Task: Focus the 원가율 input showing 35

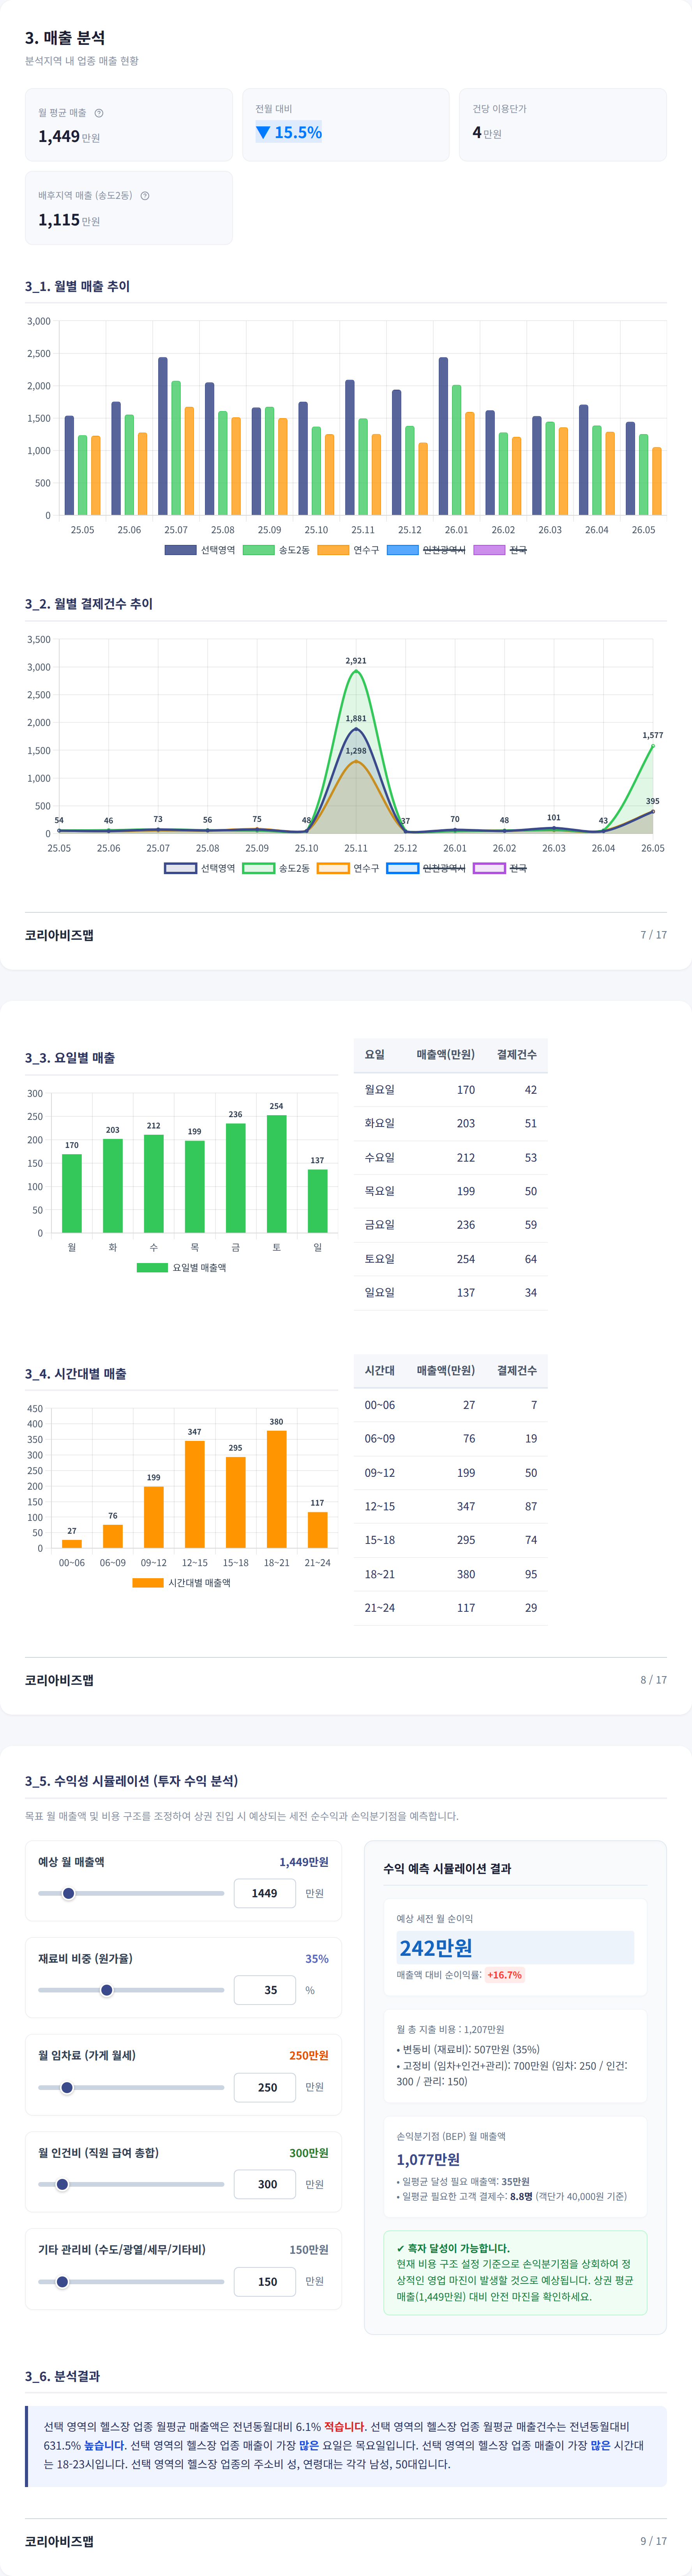Action: (x=265, y=1990)
